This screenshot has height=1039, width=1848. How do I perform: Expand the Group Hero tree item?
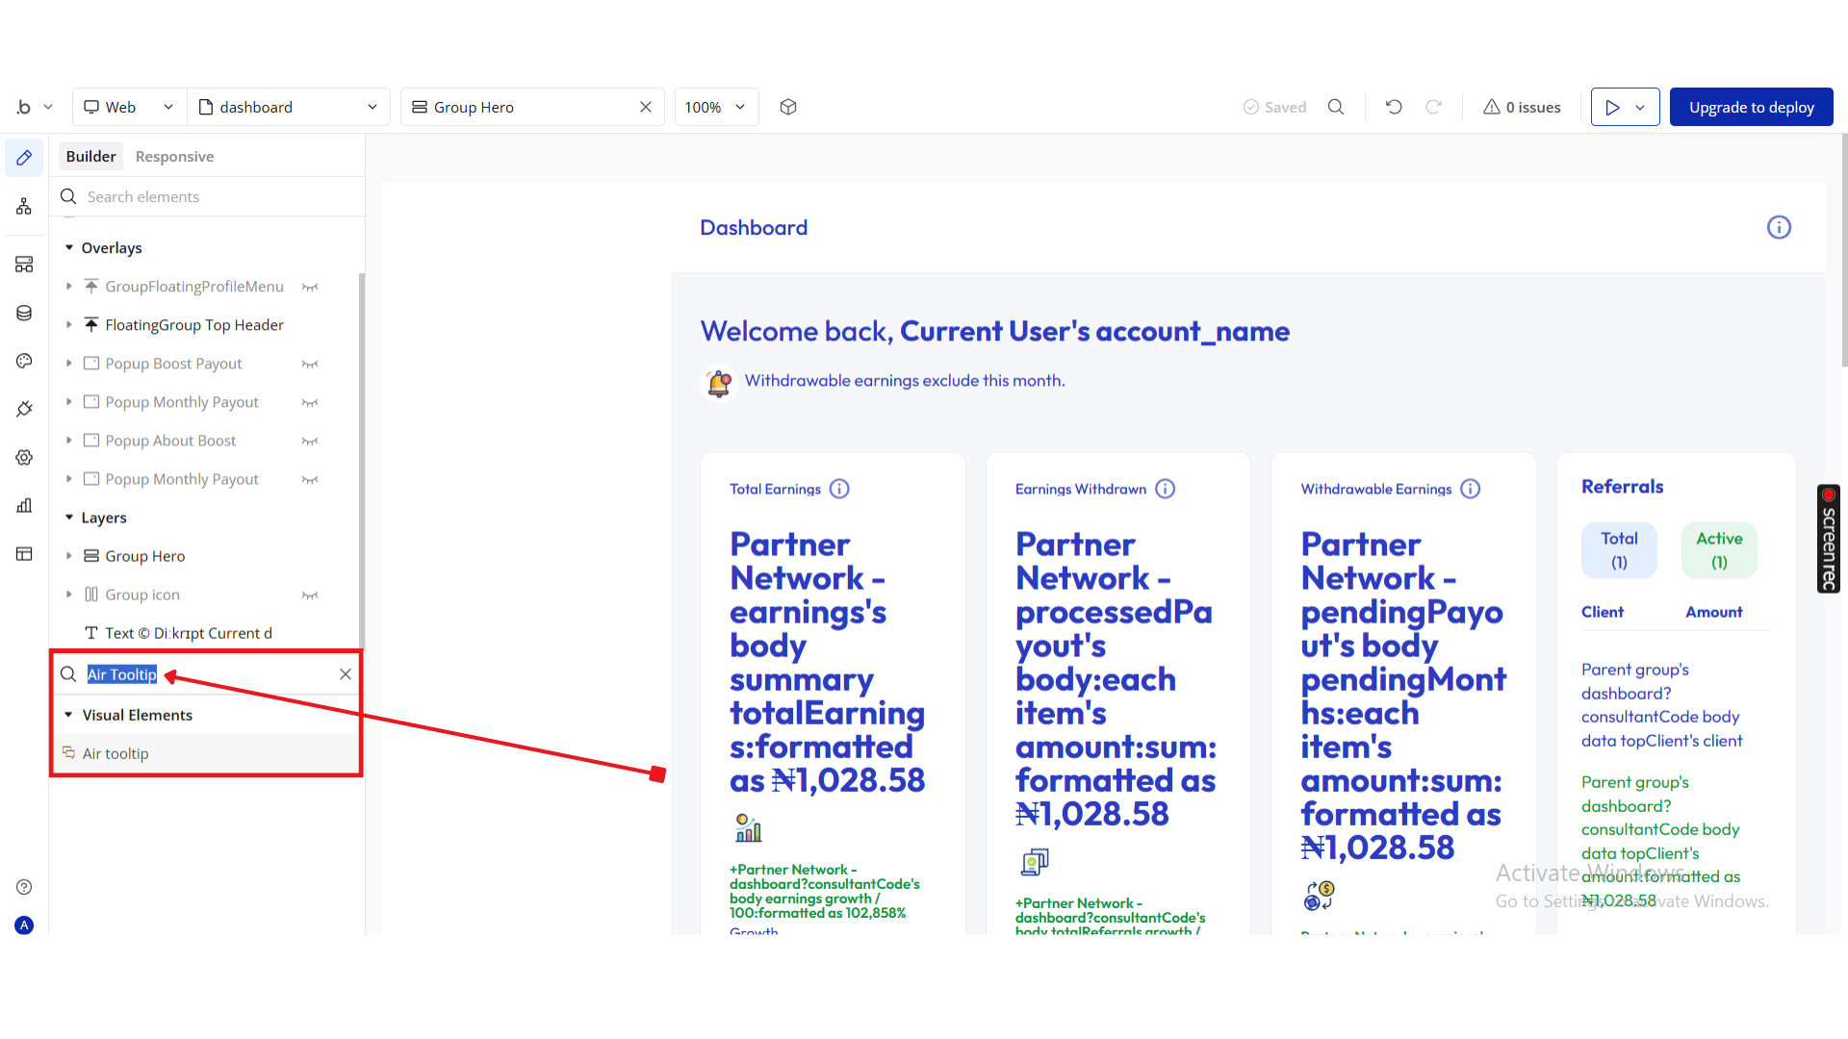69,556
